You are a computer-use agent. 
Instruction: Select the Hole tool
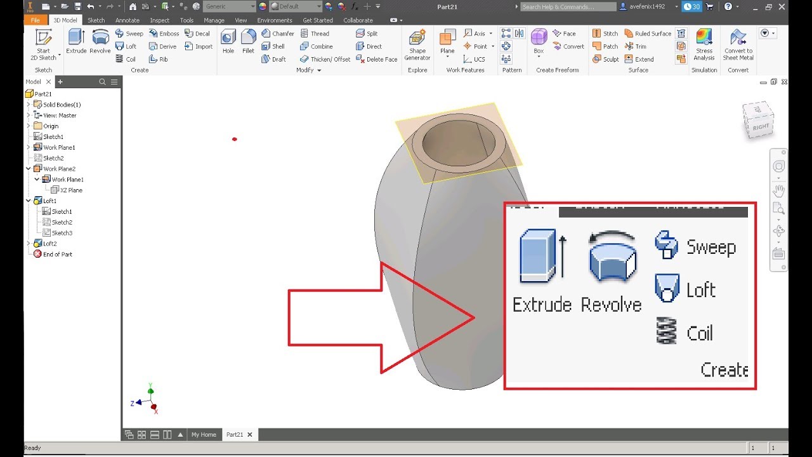point(228,42)
